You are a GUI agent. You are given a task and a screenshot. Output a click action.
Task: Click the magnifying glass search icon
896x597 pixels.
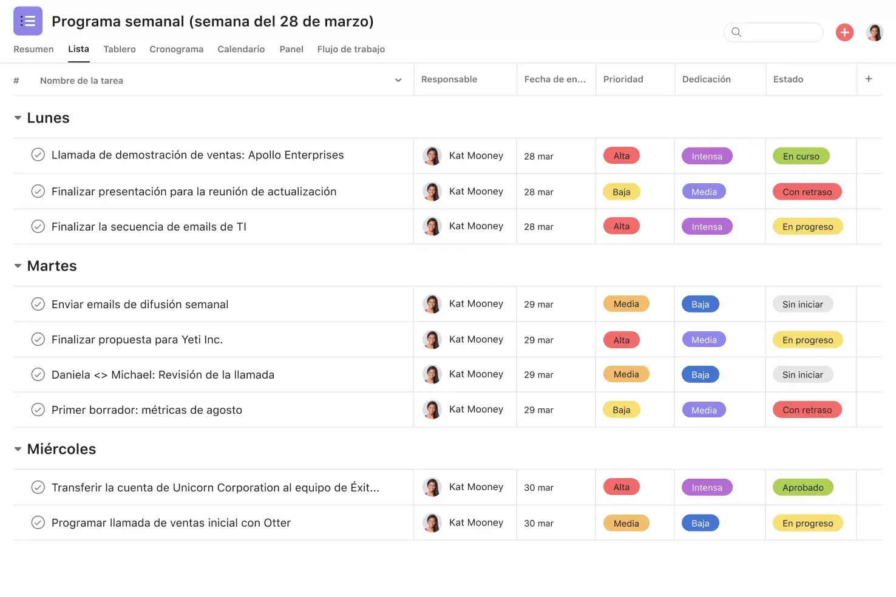click(x=736, y=32)
